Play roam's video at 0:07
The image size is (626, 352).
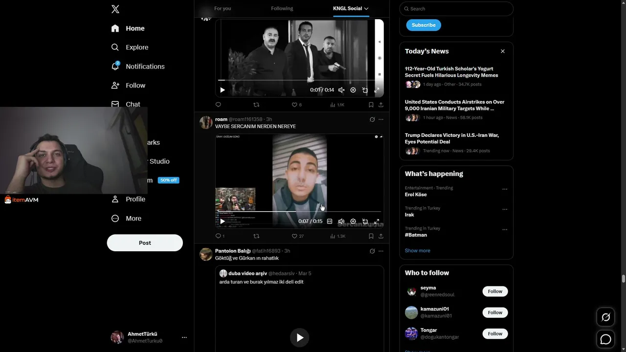point(223,221)
